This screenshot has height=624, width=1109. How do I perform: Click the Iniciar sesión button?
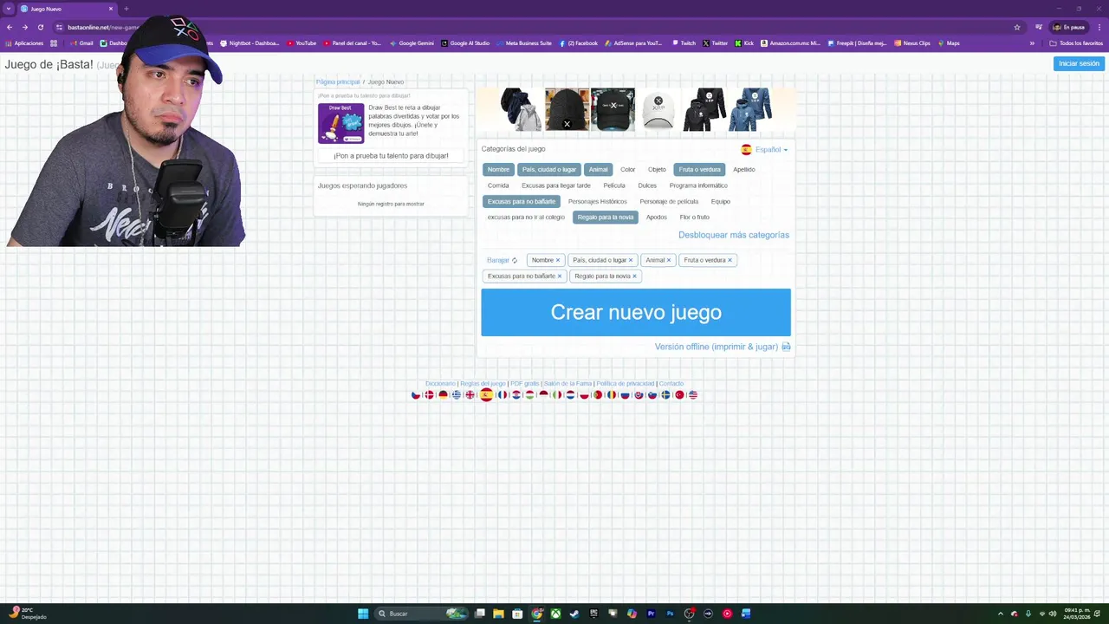pyautogui.click(x=1079, y=63)
